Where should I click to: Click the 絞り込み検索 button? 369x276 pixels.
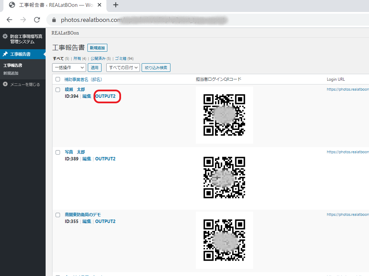tap(156, 68)
